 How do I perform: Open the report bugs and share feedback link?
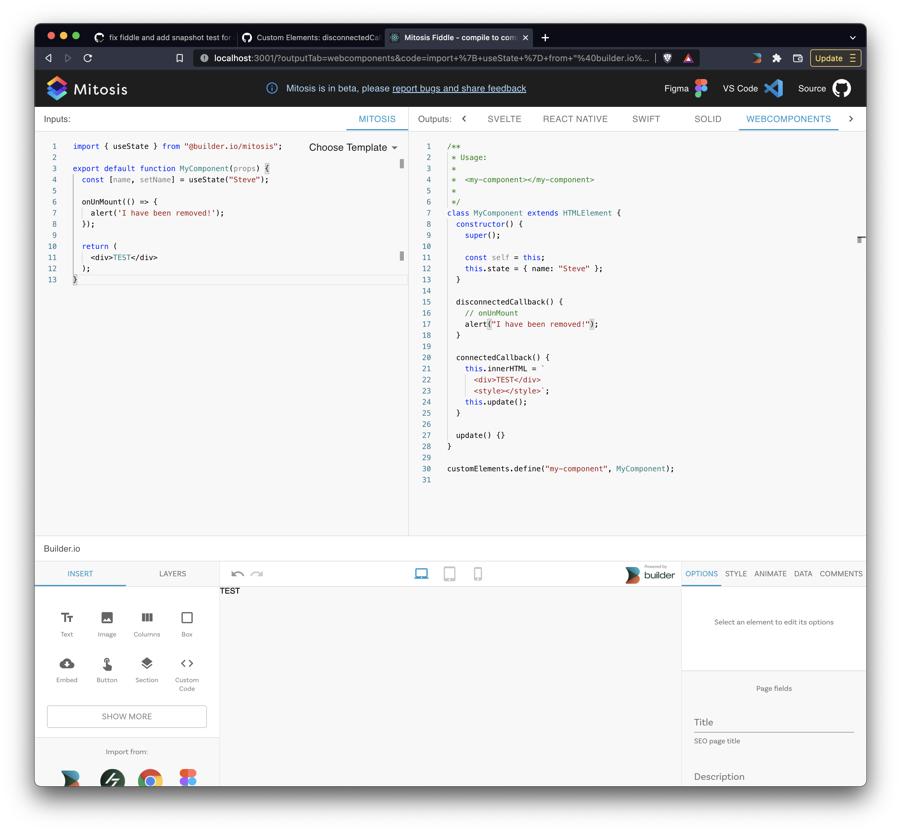459,88
